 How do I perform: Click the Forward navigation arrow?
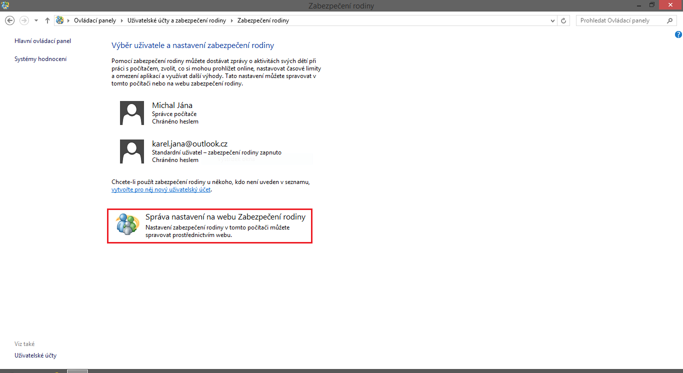pyautogui.click(x=23, y=20)
